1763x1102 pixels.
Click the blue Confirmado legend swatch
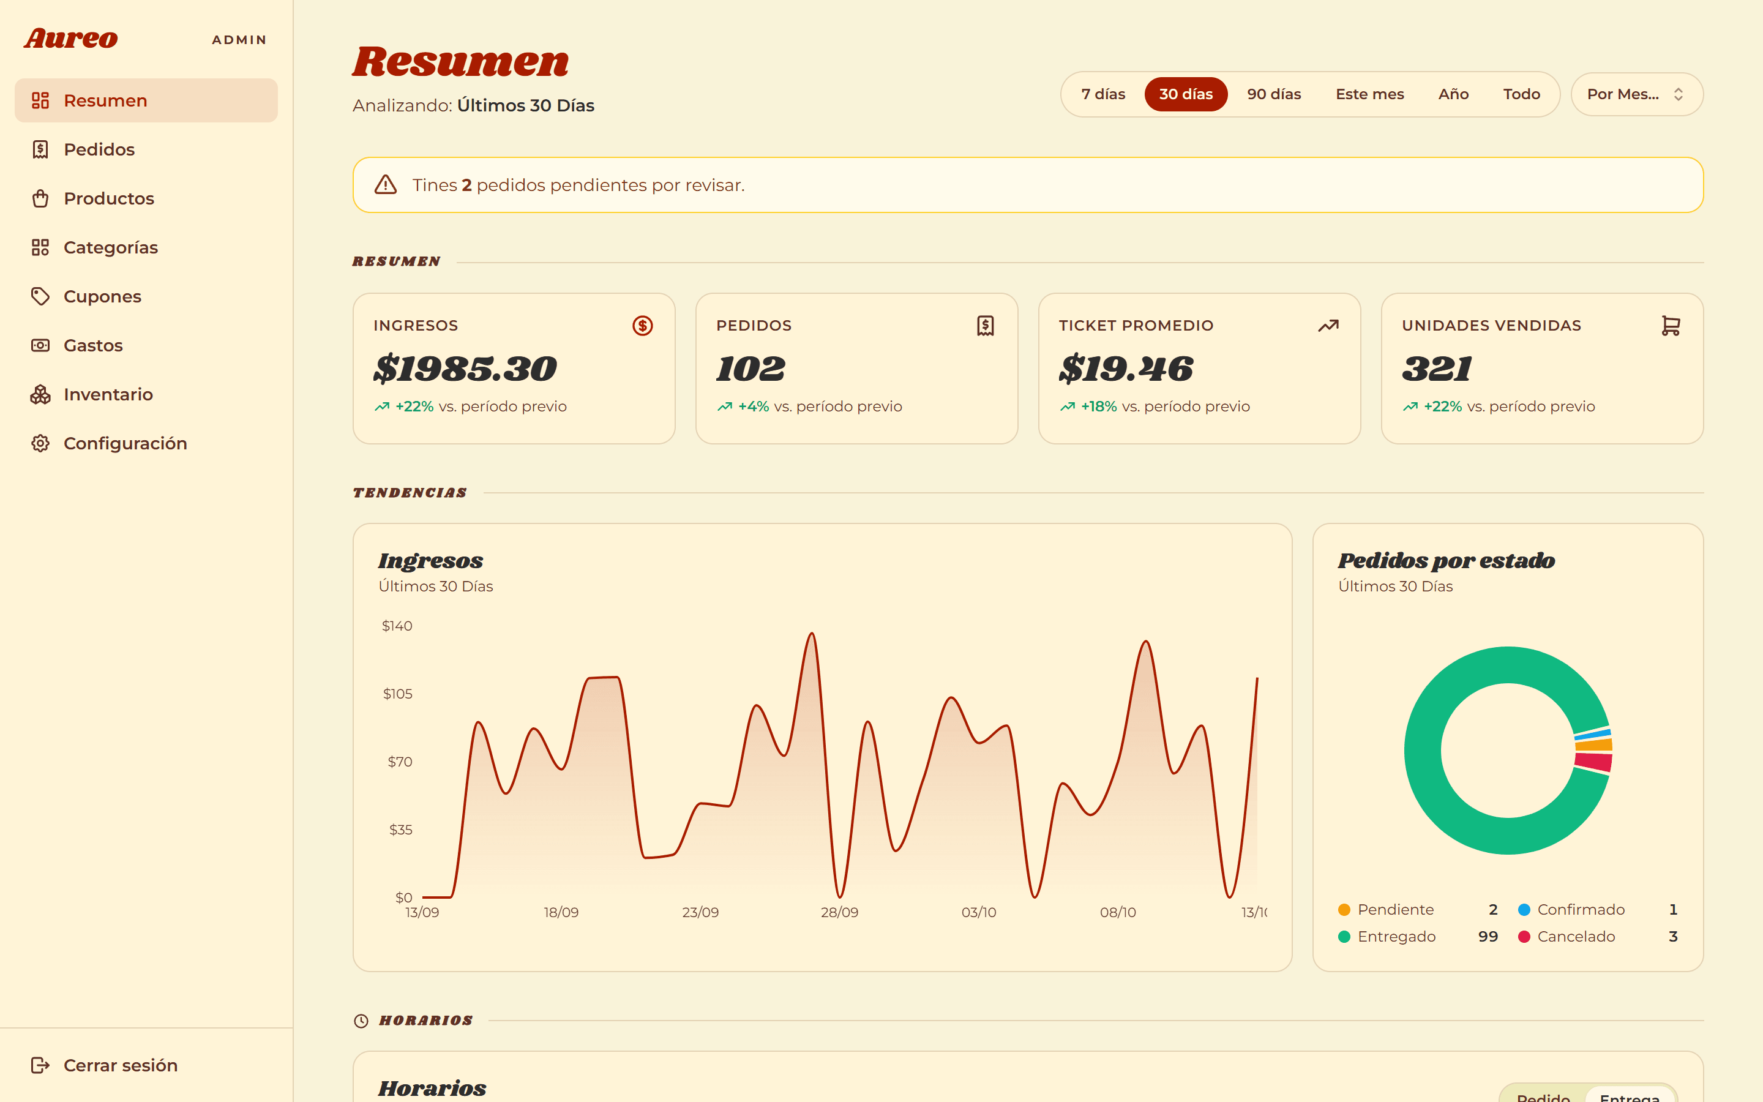coord(1524,910)
